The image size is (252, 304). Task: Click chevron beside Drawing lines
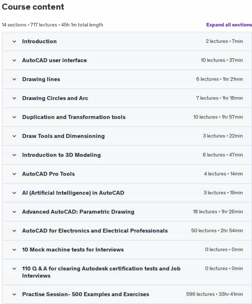pos(14,79)
